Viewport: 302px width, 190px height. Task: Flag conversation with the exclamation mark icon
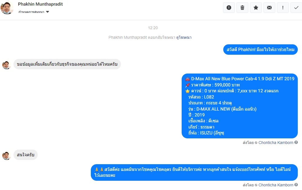(283, 8)
